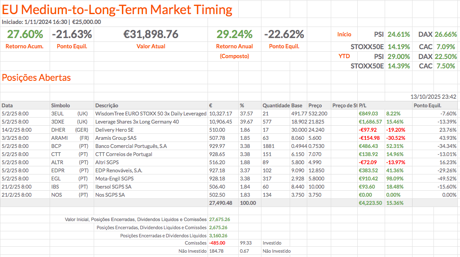Click the EU Medium-to-Long-Term Market Timing title
The height and width of the screenshot is (257, 460).
click(117, 9)
